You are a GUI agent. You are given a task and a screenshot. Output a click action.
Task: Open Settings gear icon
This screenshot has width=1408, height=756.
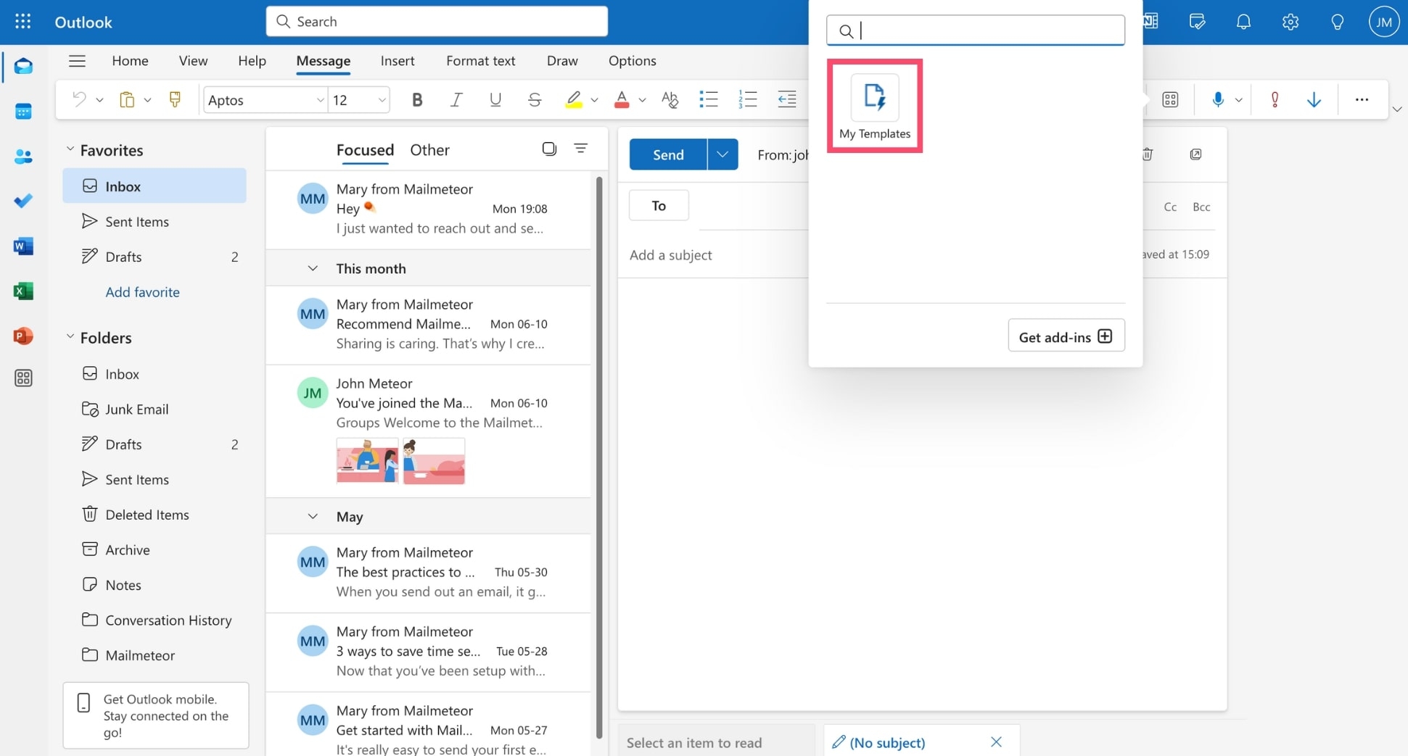pos(1290,22)
